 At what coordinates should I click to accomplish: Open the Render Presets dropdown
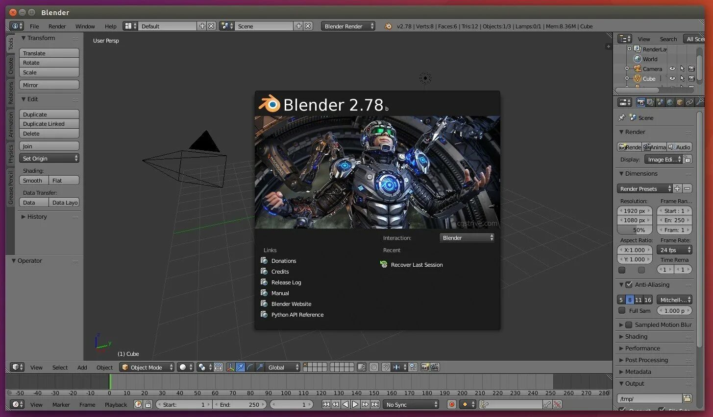point(644,188)
